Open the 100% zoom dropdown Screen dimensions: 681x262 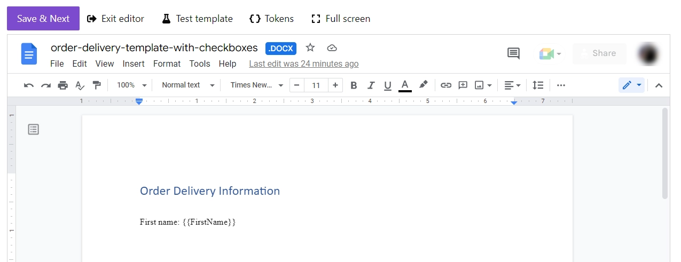[131, 85]
